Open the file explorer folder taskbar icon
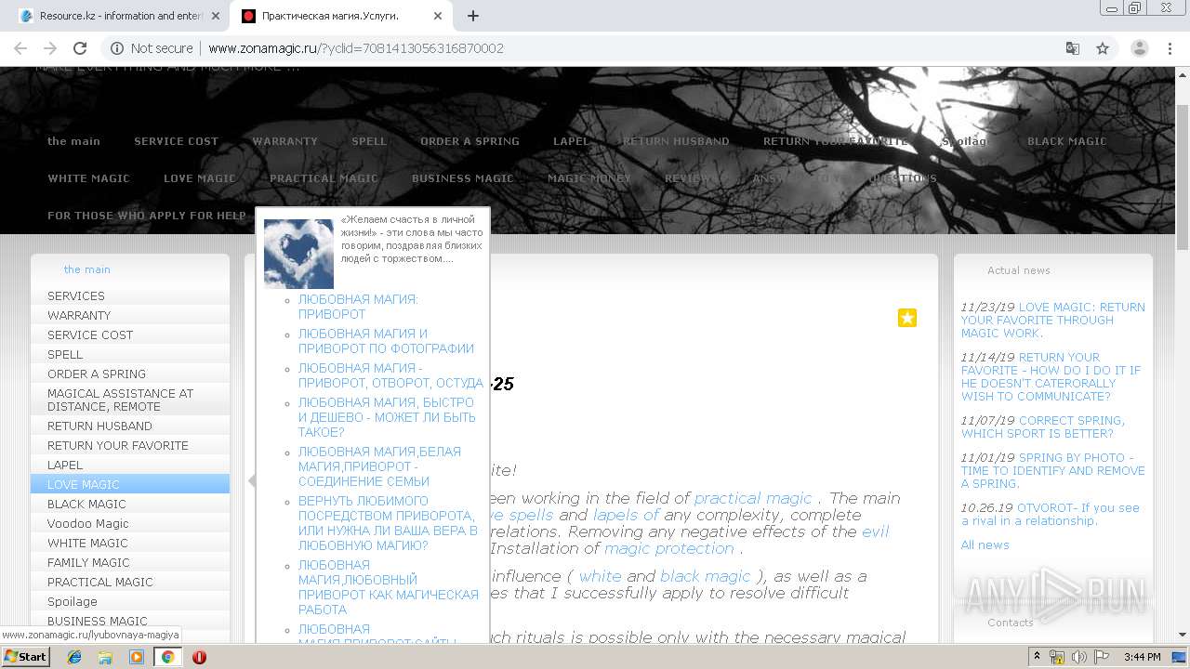 click(105, 657)
